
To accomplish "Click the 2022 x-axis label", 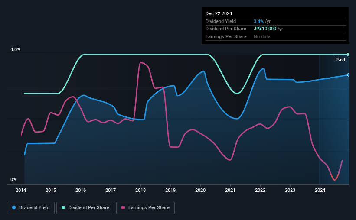I will (260, 190).
